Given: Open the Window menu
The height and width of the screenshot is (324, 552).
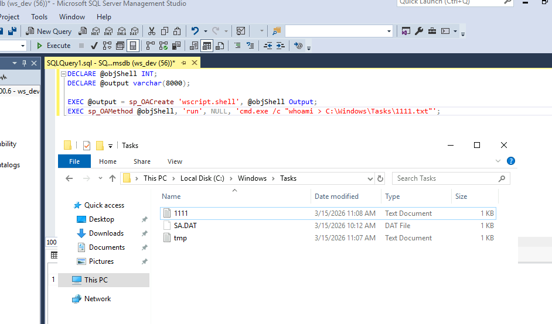Looking at the screenshot, I should pos(72,17).
